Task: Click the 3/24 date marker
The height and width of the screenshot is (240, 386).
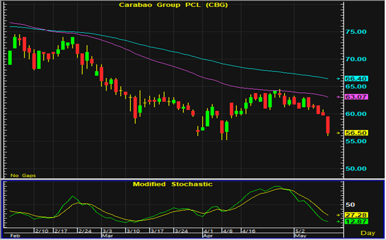Action: 181,231
